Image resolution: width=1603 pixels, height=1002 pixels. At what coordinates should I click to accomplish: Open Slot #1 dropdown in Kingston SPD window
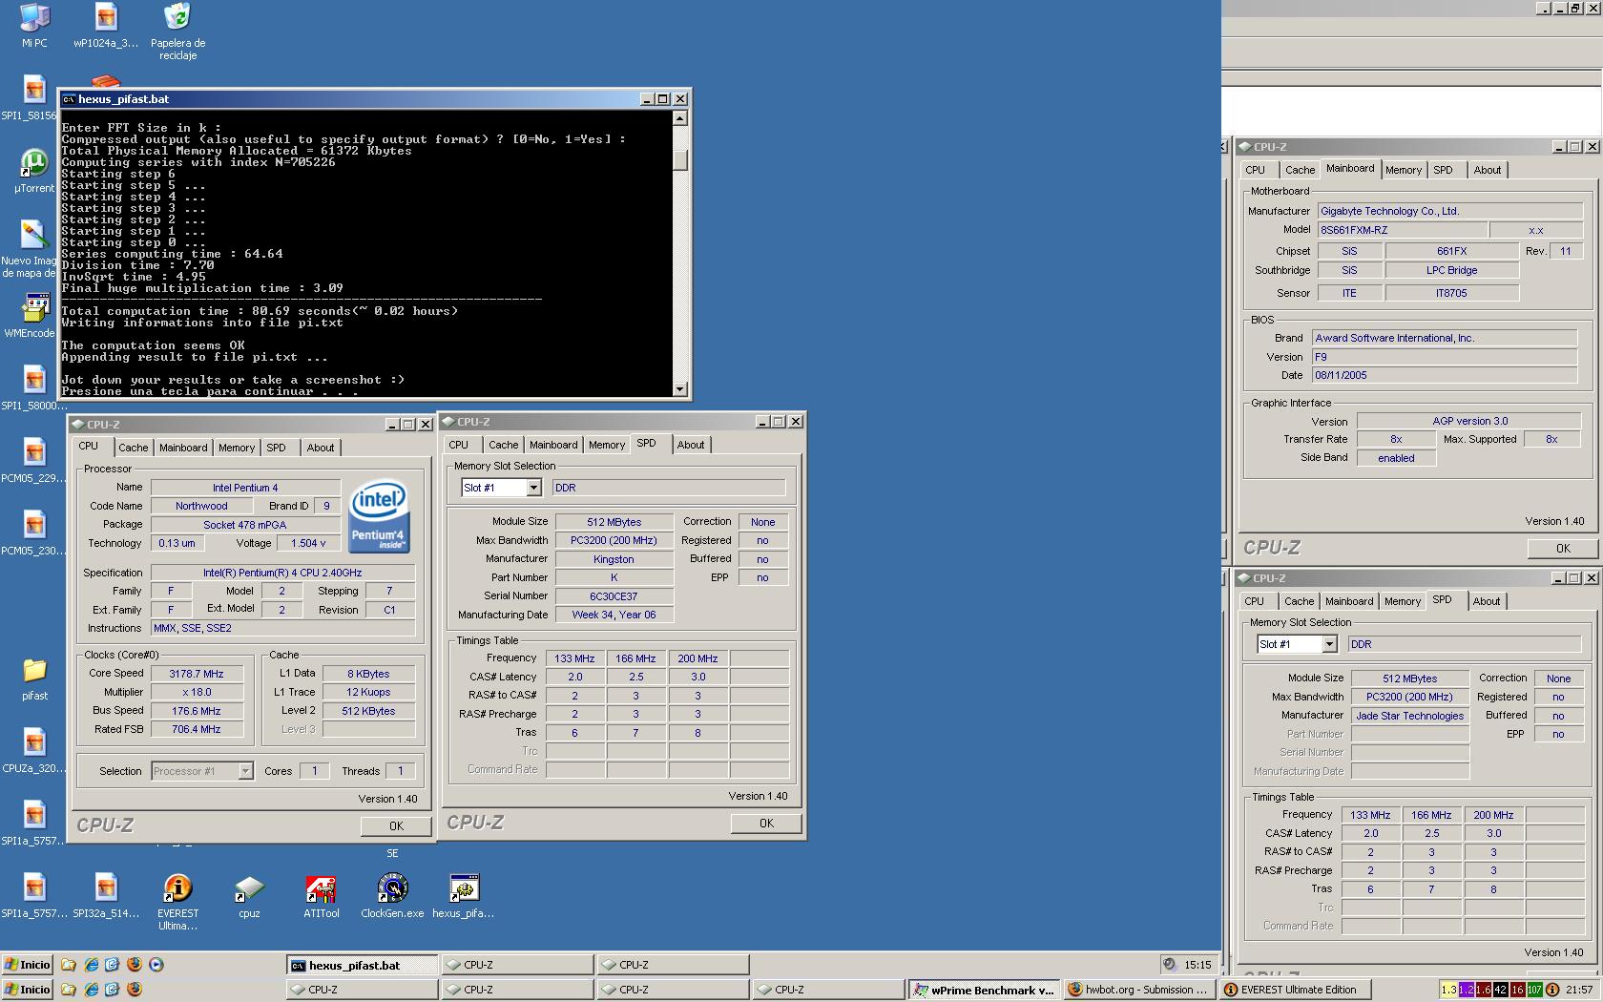533,488
